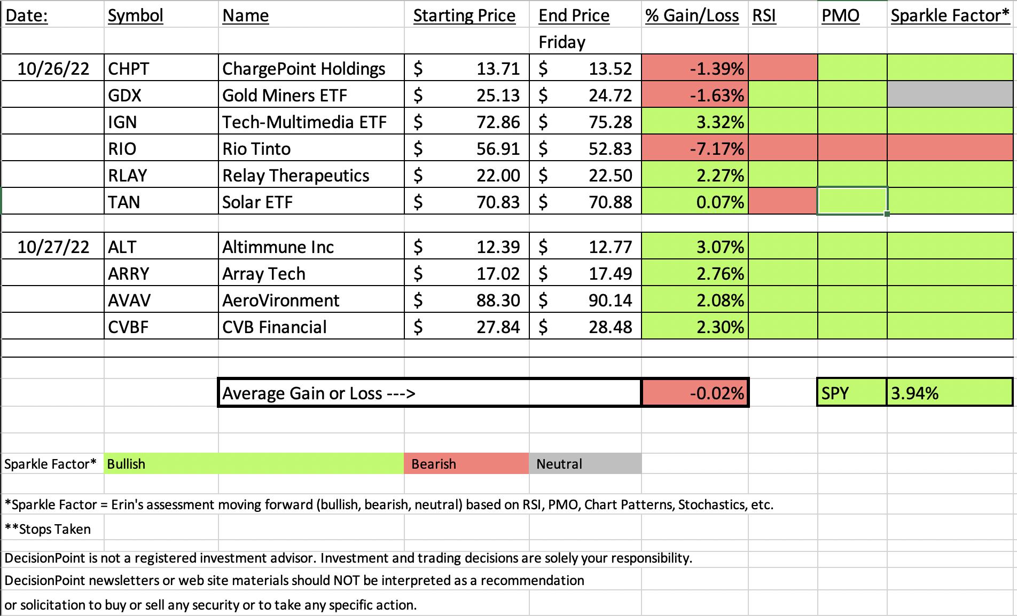The image size is (1017, 616).
Task: Select the red CHPT RSI cell
Action: [x=783, y=68]
